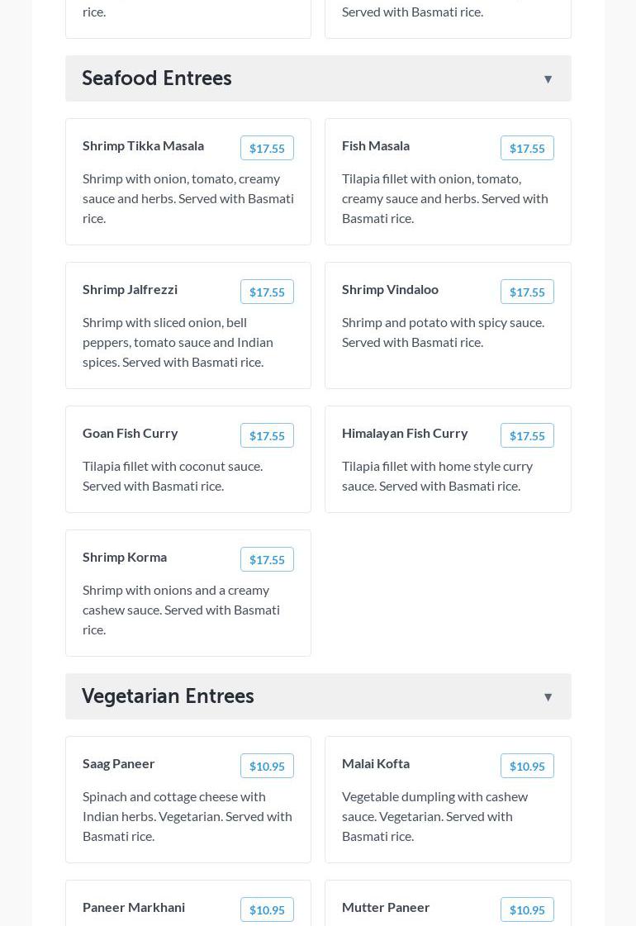
Task: Click the Fish Masala $17.55 price
Action: [x=527, y=149]
